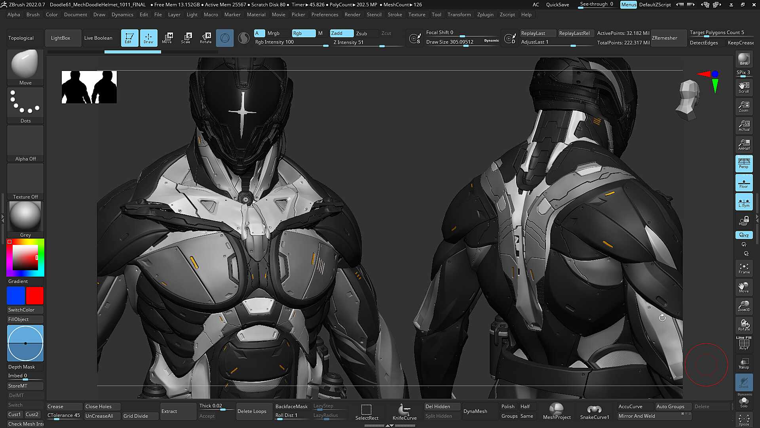Open the Render menu

click(x=352, y=15)
